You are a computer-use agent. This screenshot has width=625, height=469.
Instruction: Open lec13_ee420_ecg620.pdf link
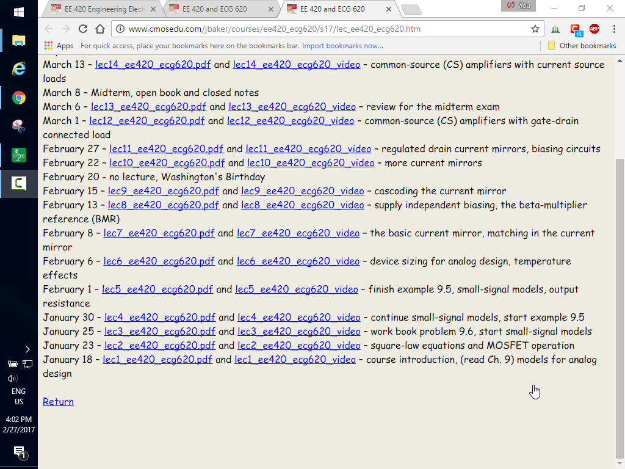(149, 107)
